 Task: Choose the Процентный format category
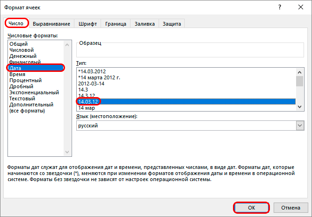[25, 80]
